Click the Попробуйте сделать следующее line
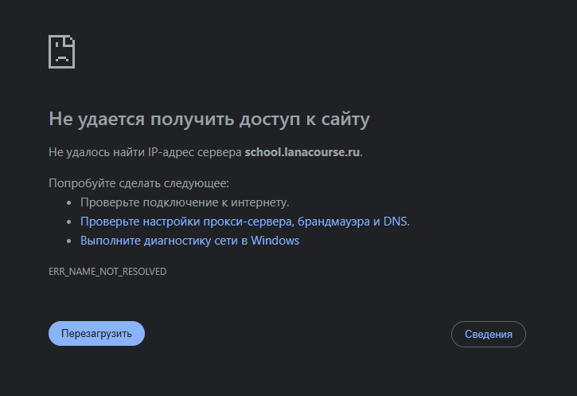Screen dimensions: 577x396 pyautogui.click(x=138, y=183)
